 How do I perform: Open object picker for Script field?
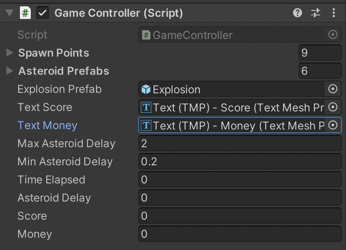click(x=333, y=35)
